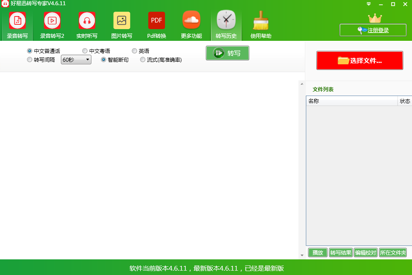Open the 60秒 interval dropdown
The width and height of the screenshot is (412, 275).
click(x=76, y=60)
